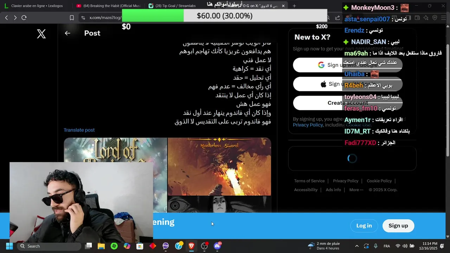
Task: Click the Sign up button in the bottom banner
Action: [x=398, y=226]
